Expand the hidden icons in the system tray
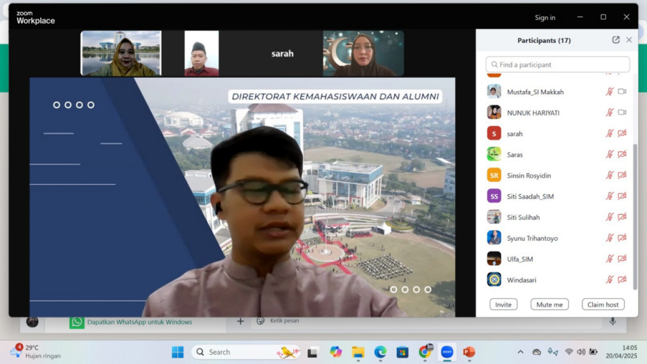 [x=520, y=351]
